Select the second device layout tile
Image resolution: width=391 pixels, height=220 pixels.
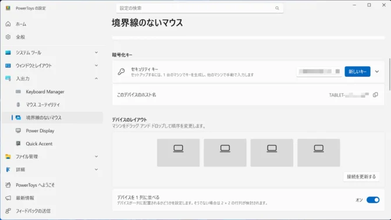pyautogui.click(x=225, y=152)
